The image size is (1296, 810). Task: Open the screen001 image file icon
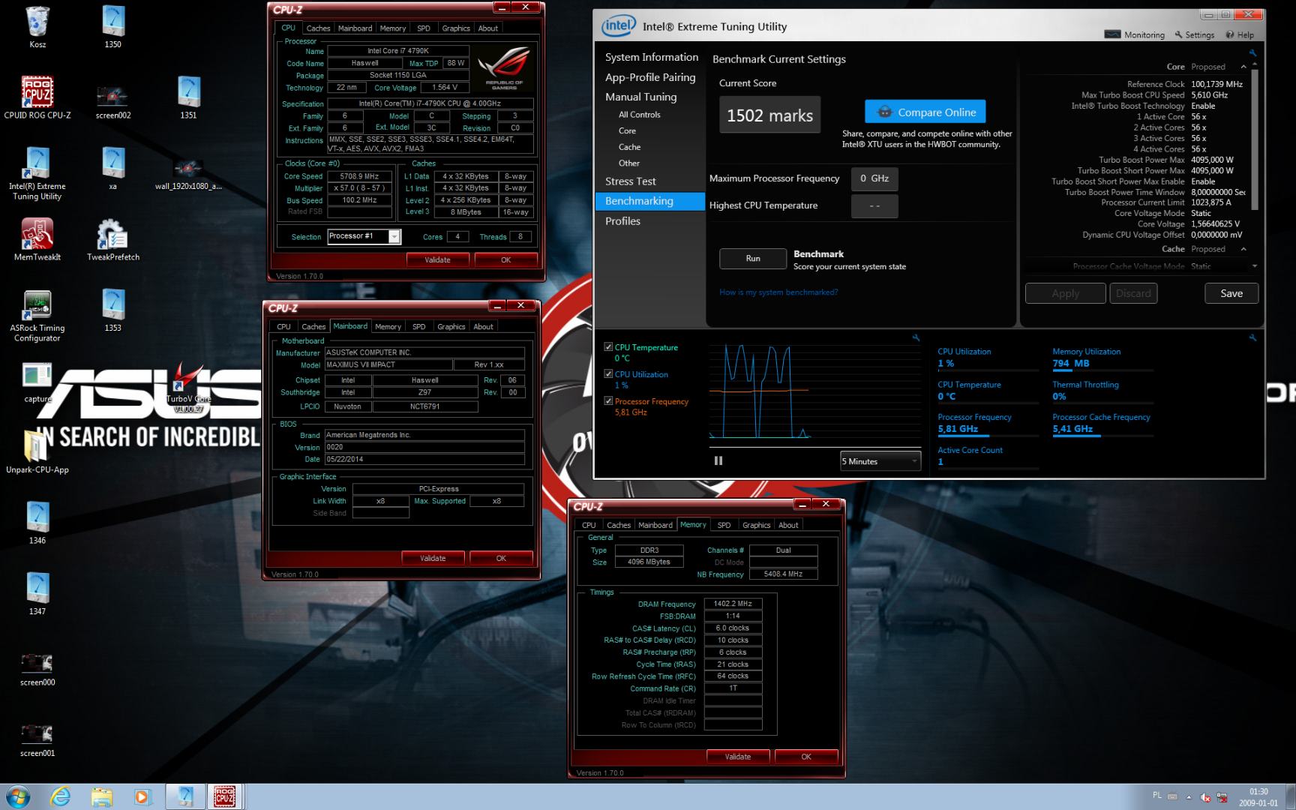tap(37, 740)
